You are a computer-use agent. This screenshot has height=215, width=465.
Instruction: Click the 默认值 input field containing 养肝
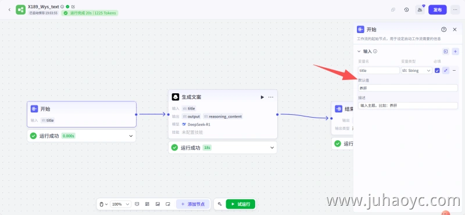[408, 88]
